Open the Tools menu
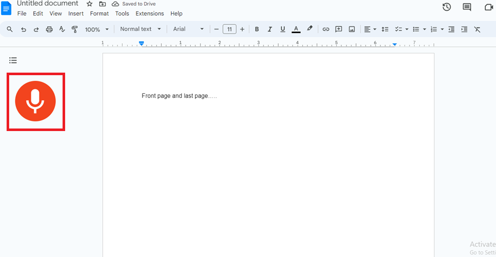This screenshot has height=257, width=496. (122, 14)
